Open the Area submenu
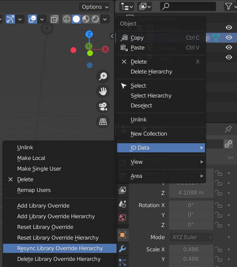Image resolution: width=237 pixels, height=267 pixels. 160,176
